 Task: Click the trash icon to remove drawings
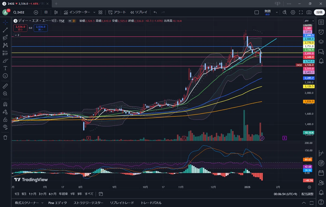[5, 137]
